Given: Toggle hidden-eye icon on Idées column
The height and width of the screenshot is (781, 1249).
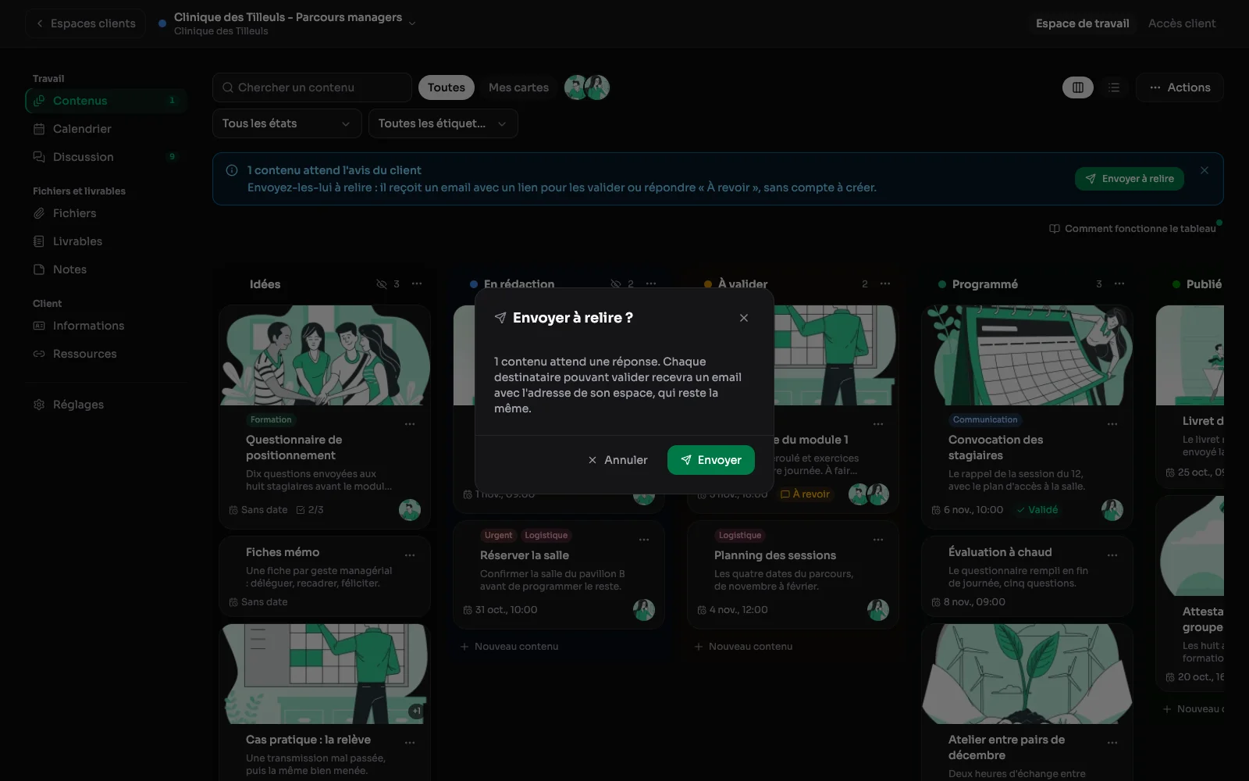Looking at the screenshot, I should [382, 284].
